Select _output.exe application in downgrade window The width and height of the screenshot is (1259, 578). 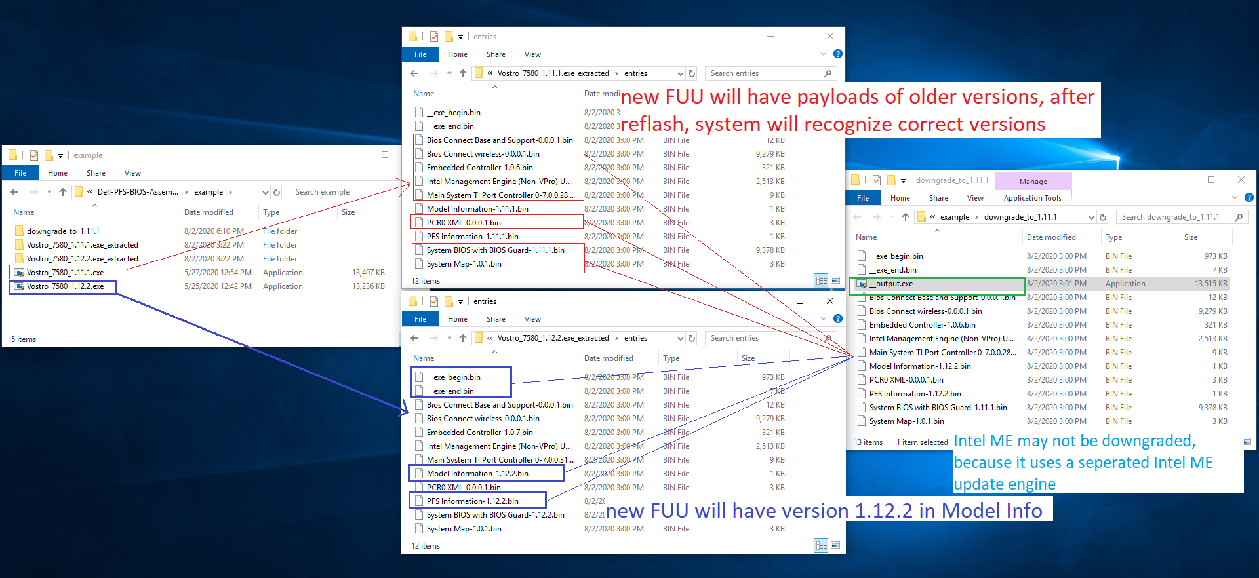coord(862,284)
